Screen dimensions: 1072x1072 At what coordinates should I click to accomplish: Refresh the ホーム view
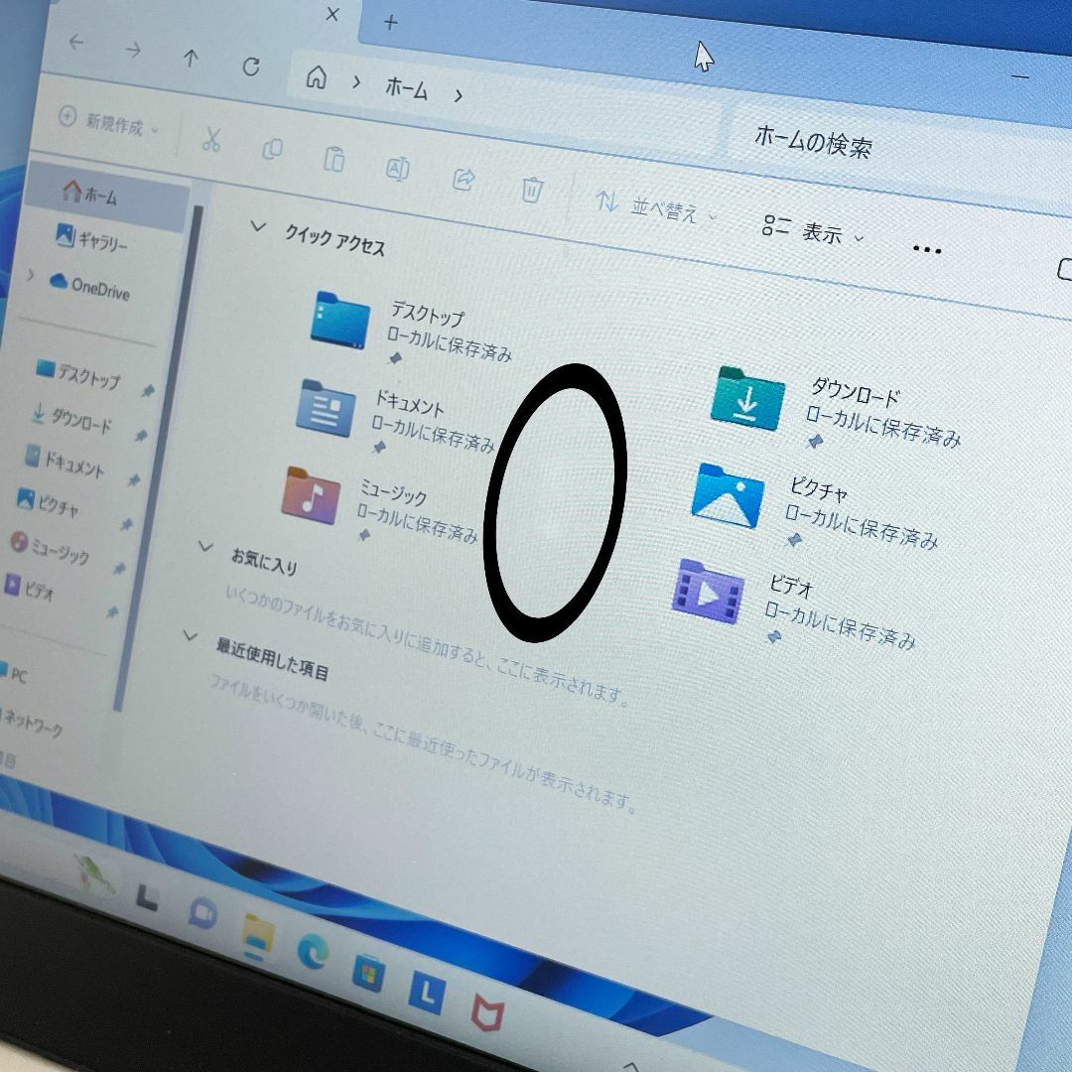251,67
